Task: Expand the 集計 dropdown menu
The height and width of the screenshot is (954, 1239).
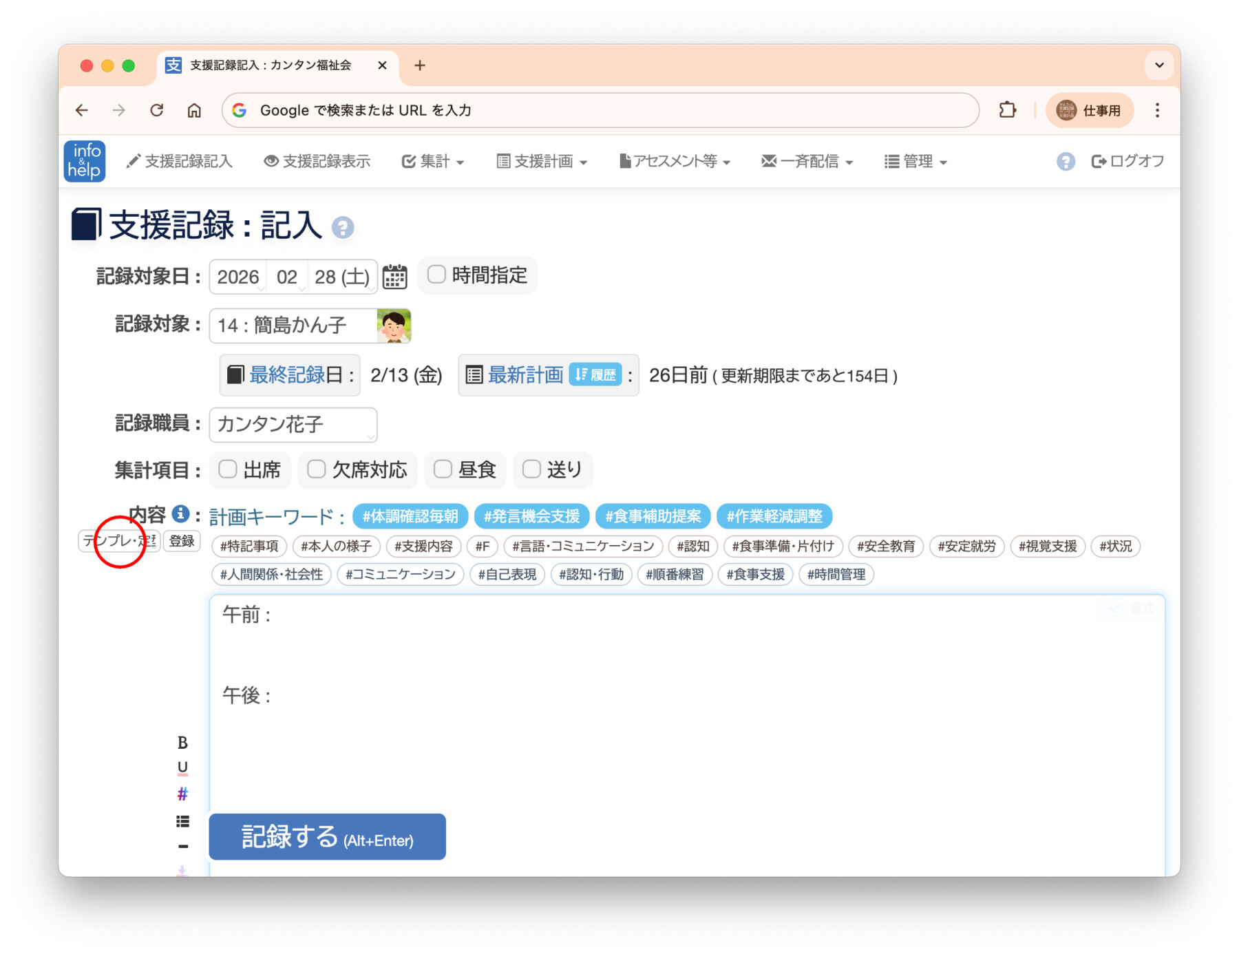Action: 433,162
